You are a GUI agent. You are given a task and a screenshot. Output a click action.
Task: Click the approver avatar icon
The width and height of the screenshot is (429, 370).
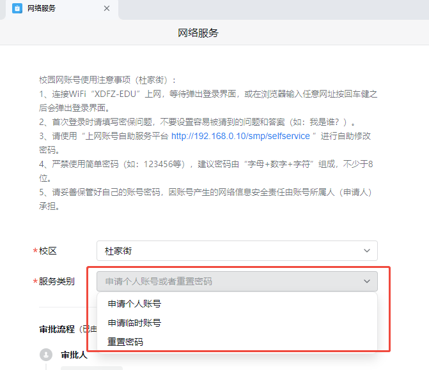tap(45, 355)
